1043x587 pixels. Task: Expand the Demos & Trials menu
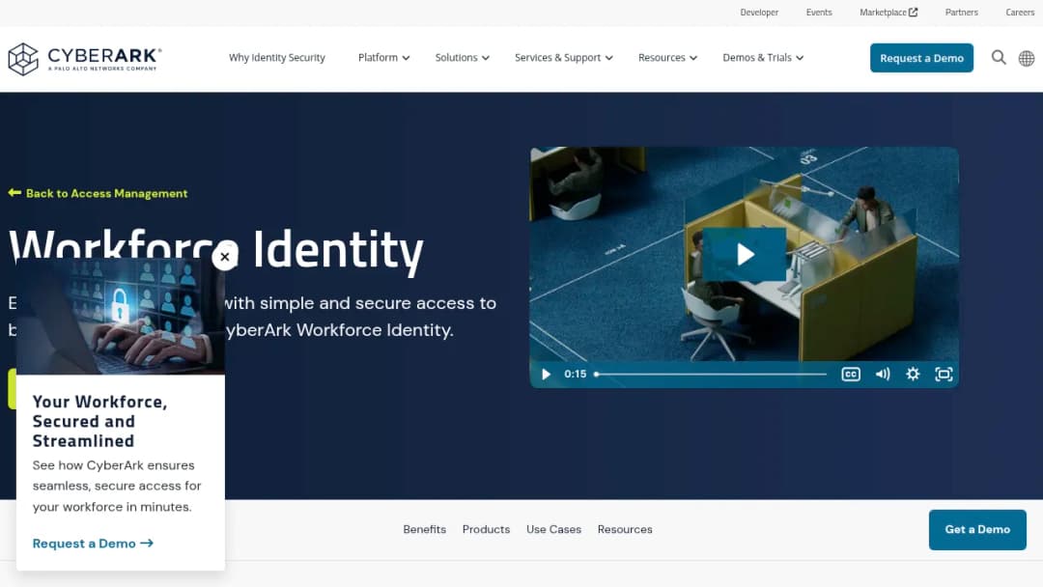coord(763,58)
